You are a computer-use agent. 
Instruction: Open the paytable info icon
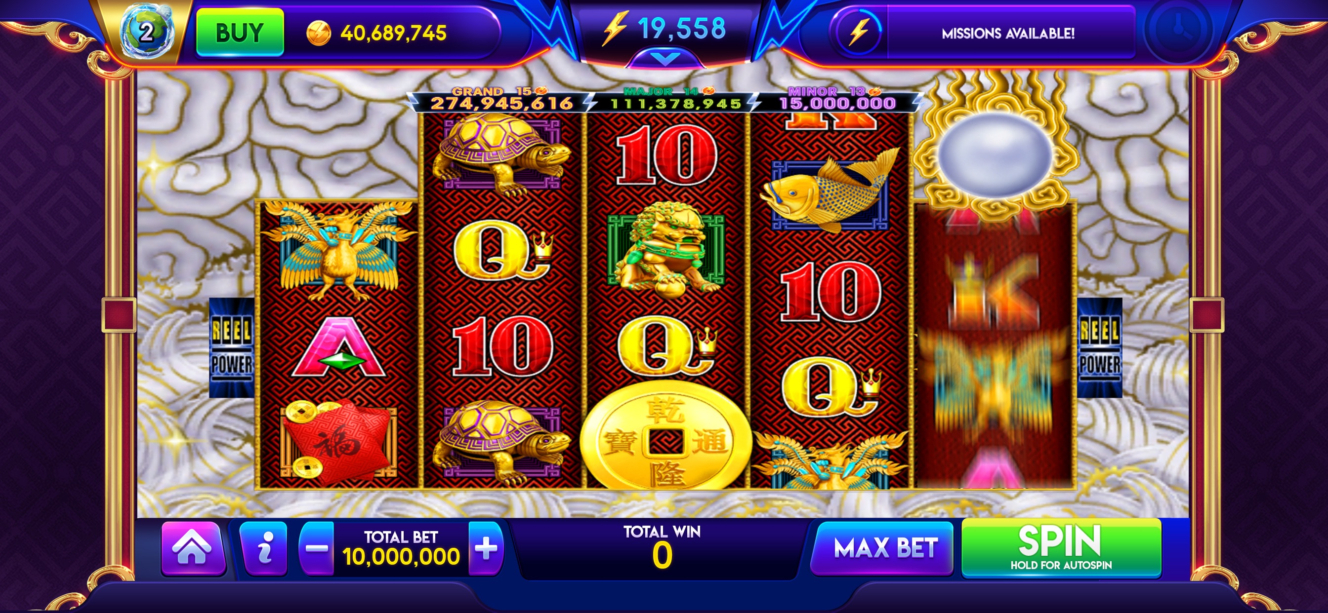pos(264,549)
